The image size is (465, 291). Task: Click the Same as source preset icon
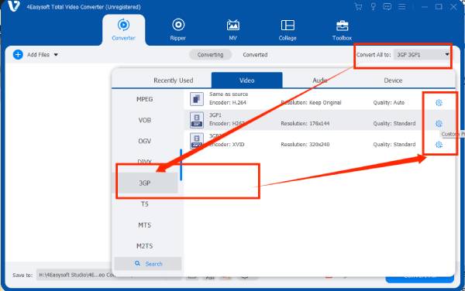pos(197,99)
